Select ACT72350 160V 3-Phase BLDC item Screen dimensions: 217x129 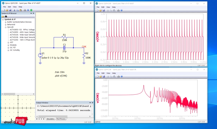click(x=22, y=40)
